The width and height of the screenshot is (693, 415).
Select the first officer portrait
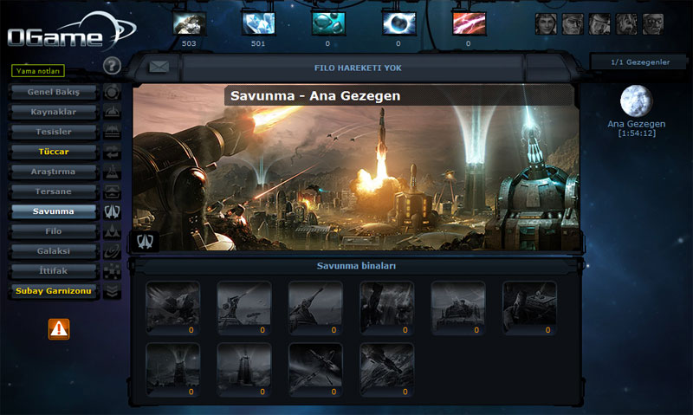pos(546,24)
